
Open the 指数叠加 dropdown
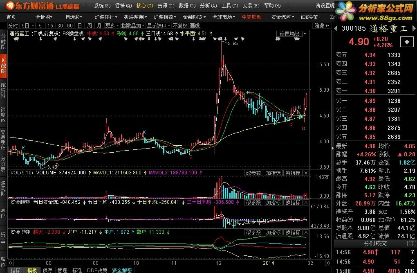[x=132, y=25]
